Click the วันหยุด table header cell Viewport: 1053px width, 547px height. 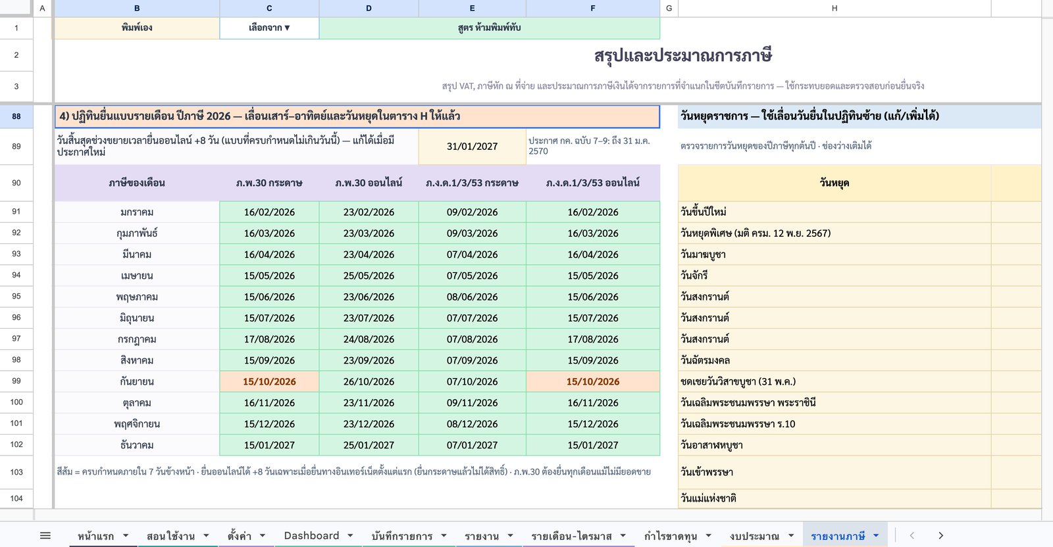835,183
